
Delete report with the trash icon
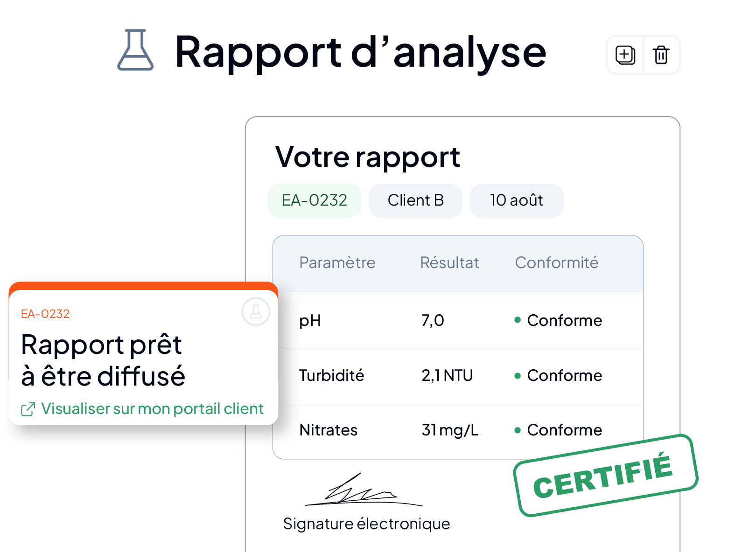click(661, 55)
